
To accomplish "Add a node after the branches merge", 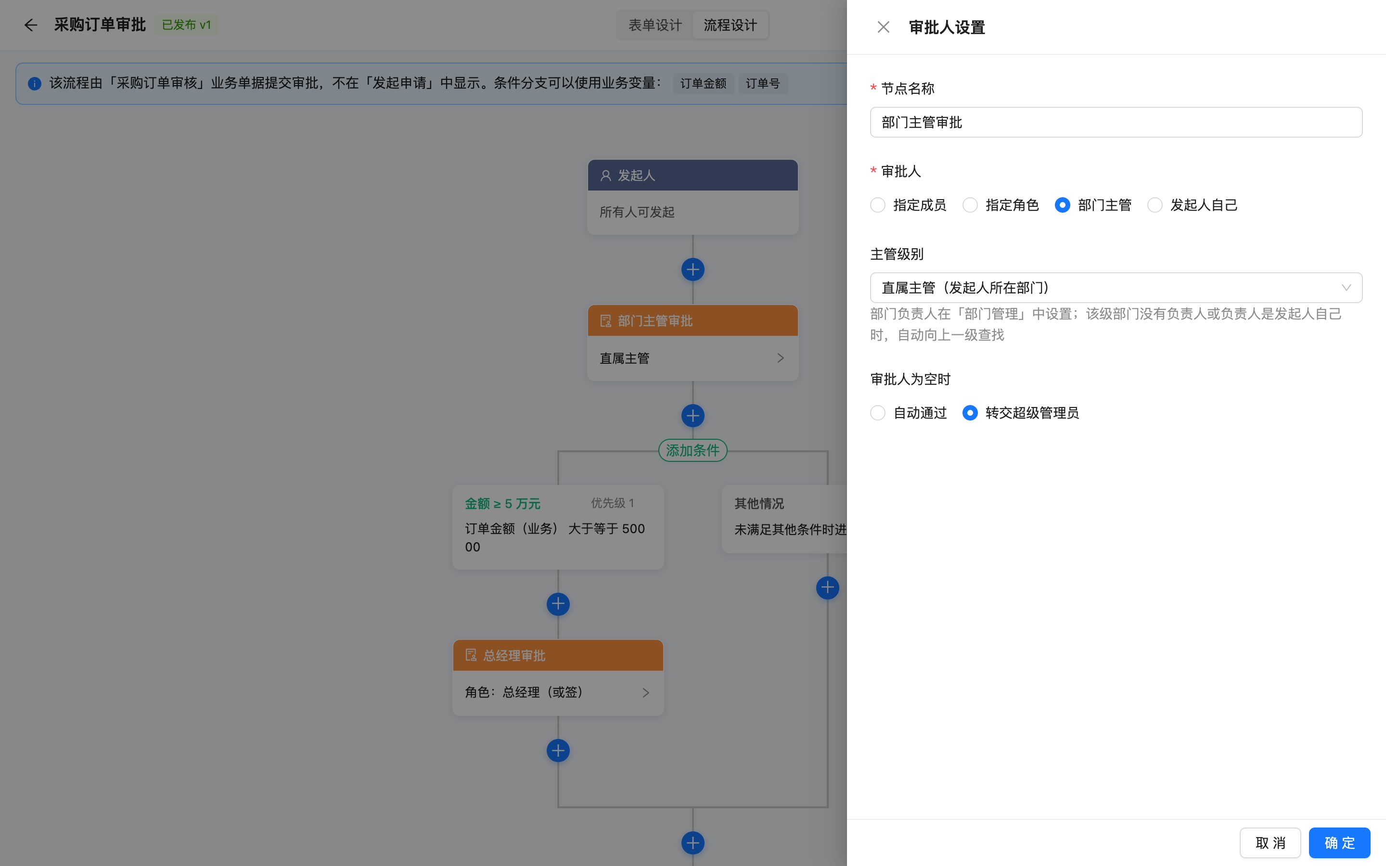I will point(693,843).
